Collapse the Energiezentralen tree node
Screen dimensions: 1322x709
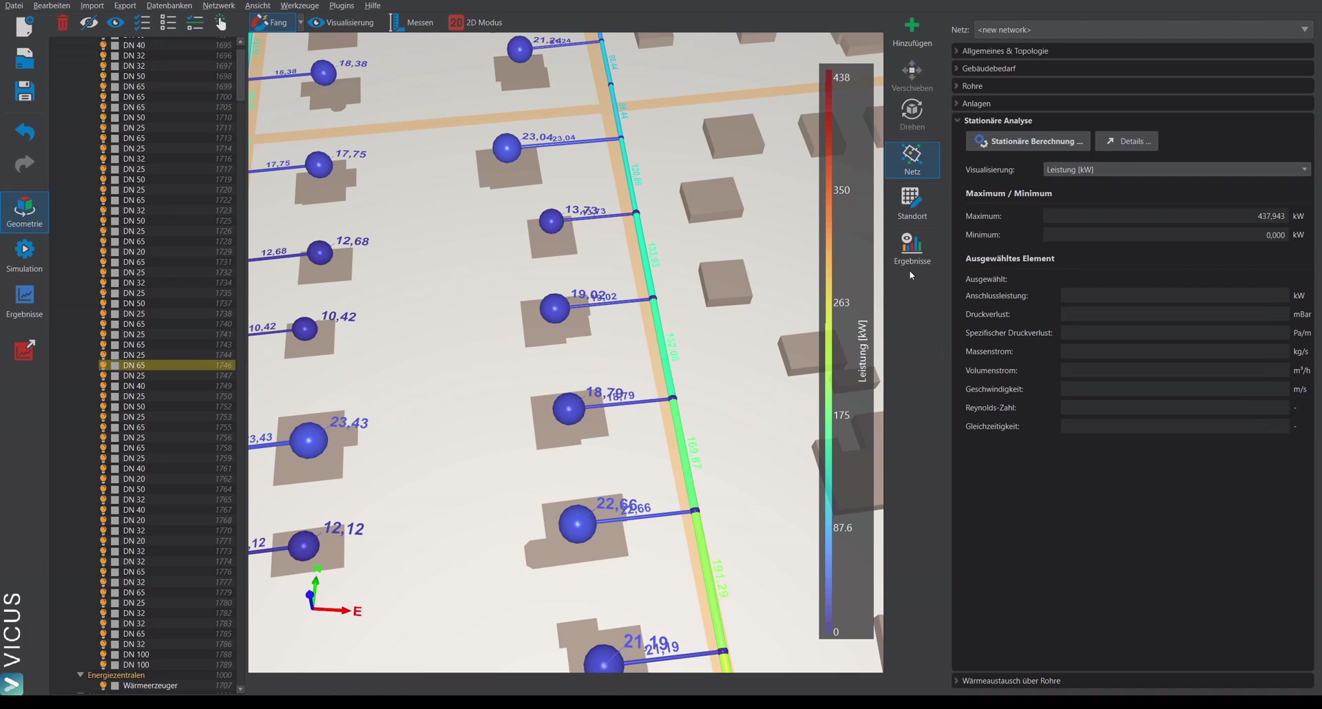80,675
